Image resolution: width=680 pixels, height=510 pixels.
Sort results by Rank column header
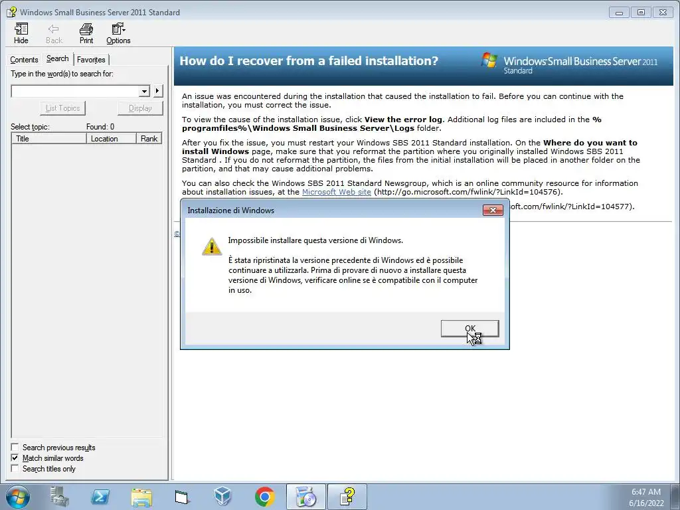click(x=149, y=139)
